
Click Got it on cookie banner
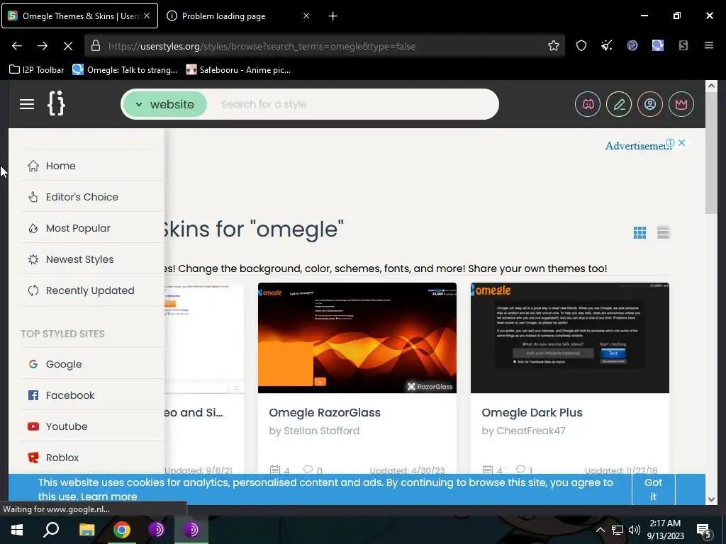click(653, 489)
